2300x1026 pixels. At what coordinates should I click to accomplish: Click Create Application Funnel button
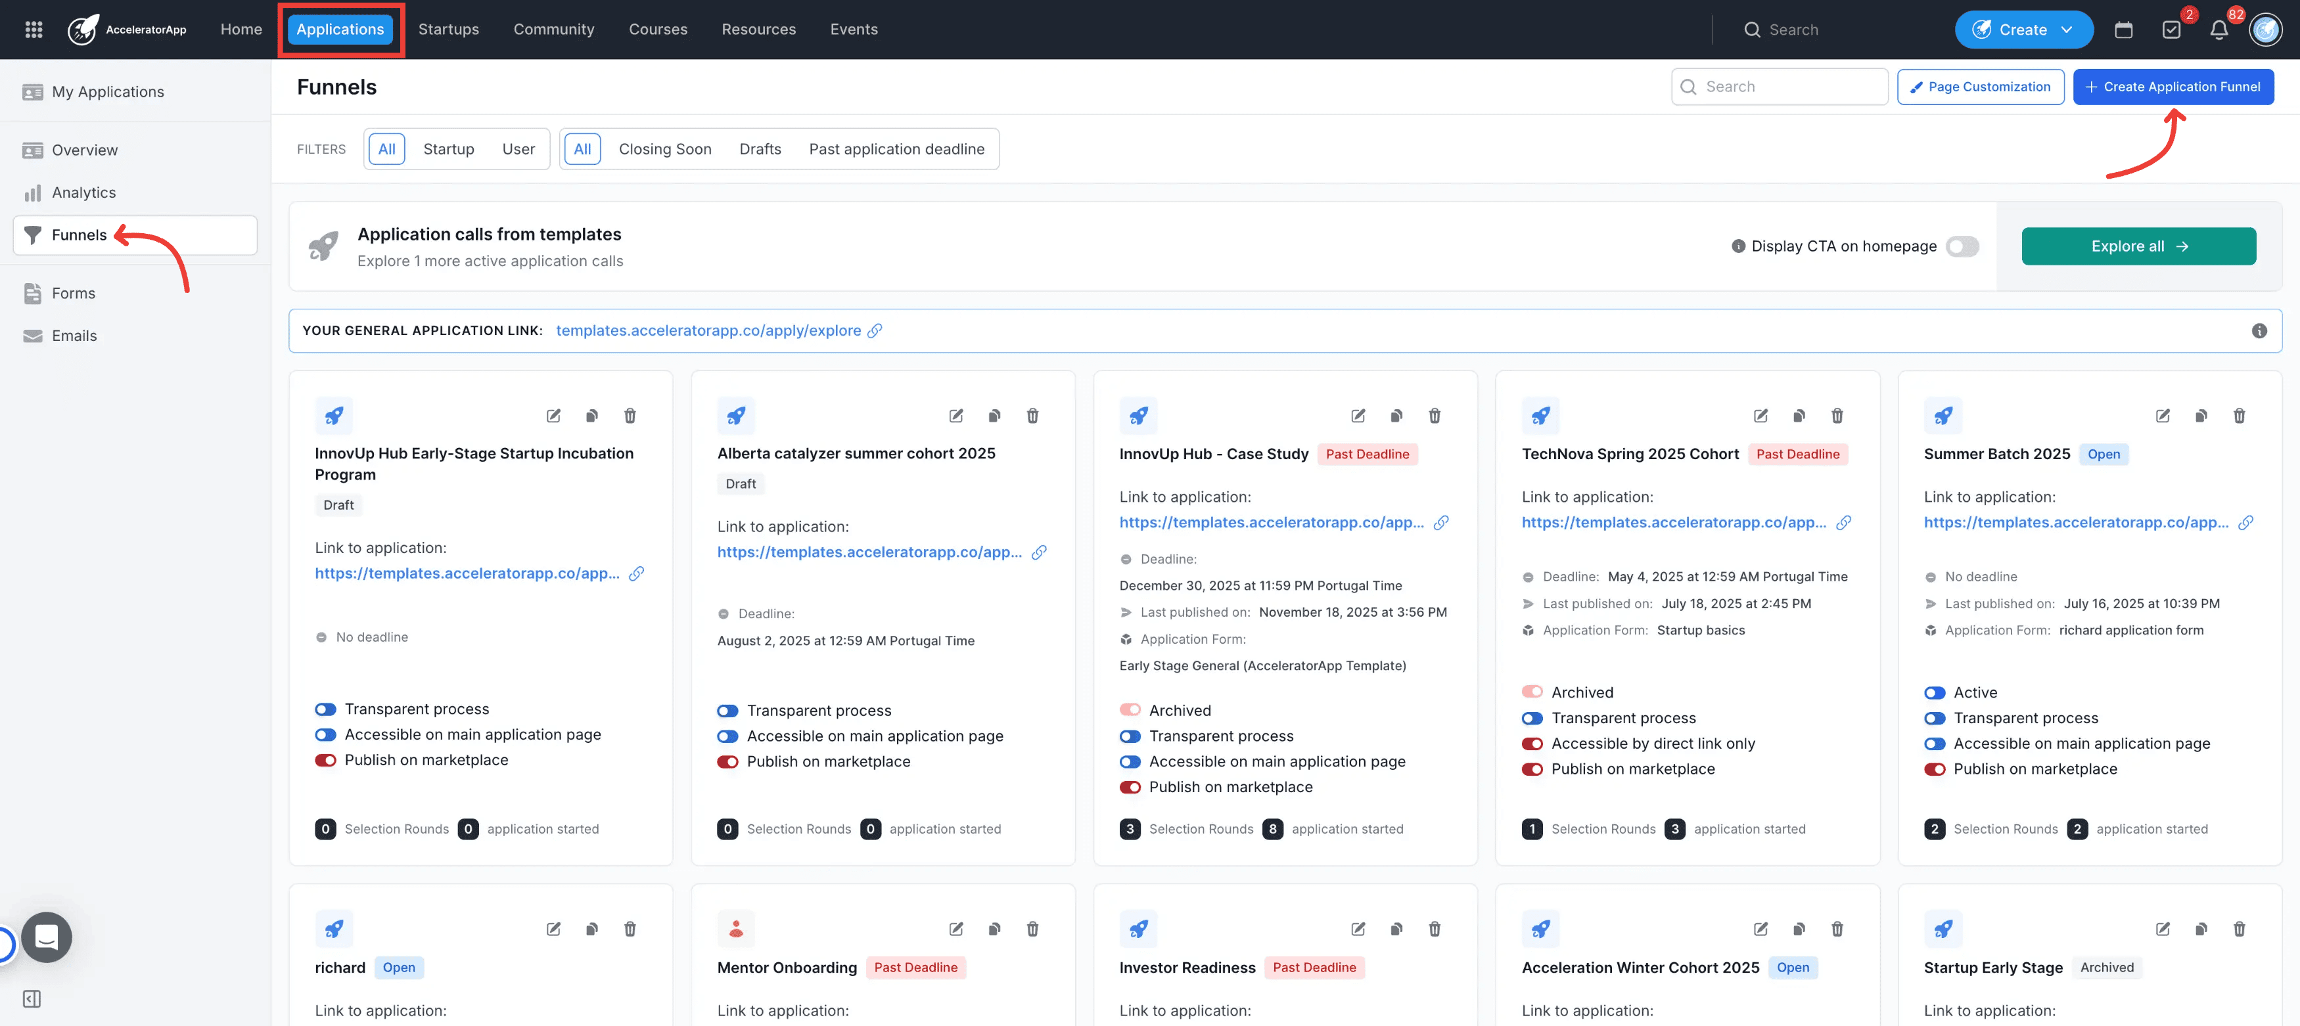click(x=2173, y=87)
